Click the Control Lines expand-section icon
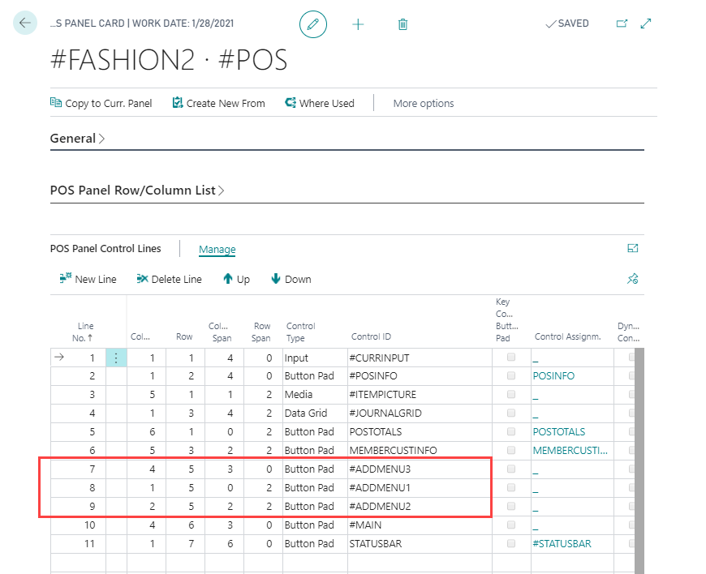Viewport: 706px width, 574px height. [633, 249]
